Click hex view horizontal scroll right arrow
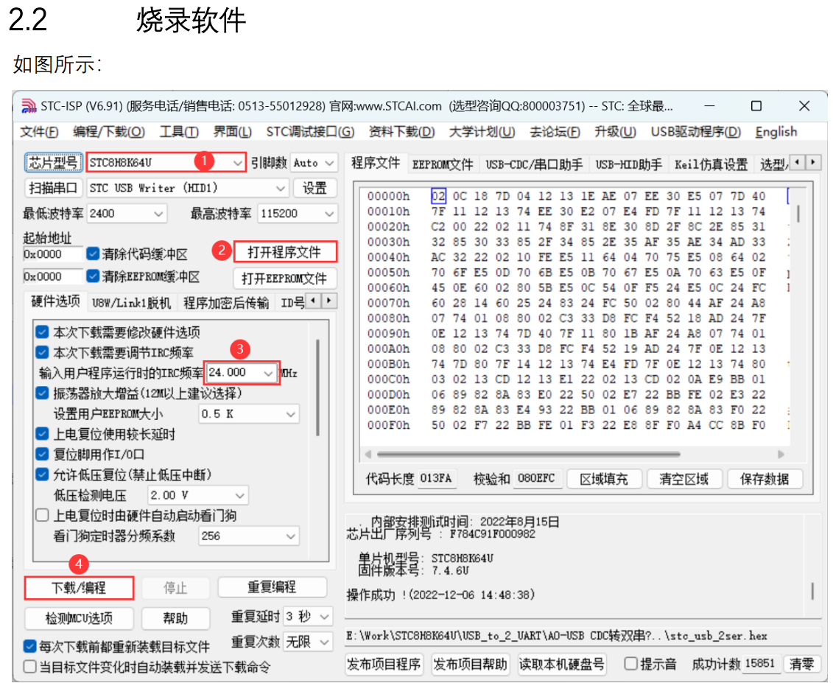833x683 pixels. pyautogui.click(x=781, y=455)
